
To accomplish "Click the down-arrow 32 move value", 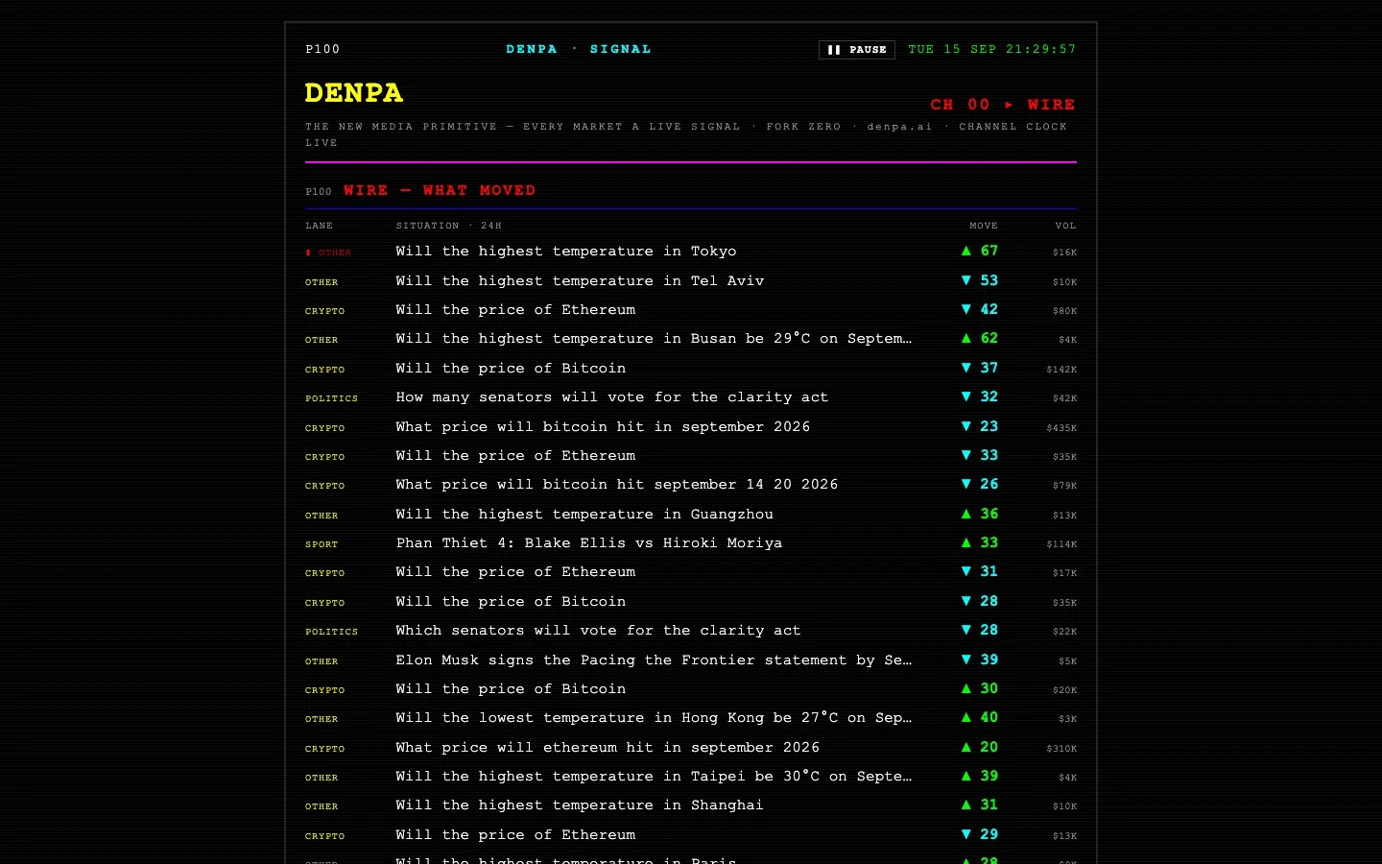I will point(980,396).
